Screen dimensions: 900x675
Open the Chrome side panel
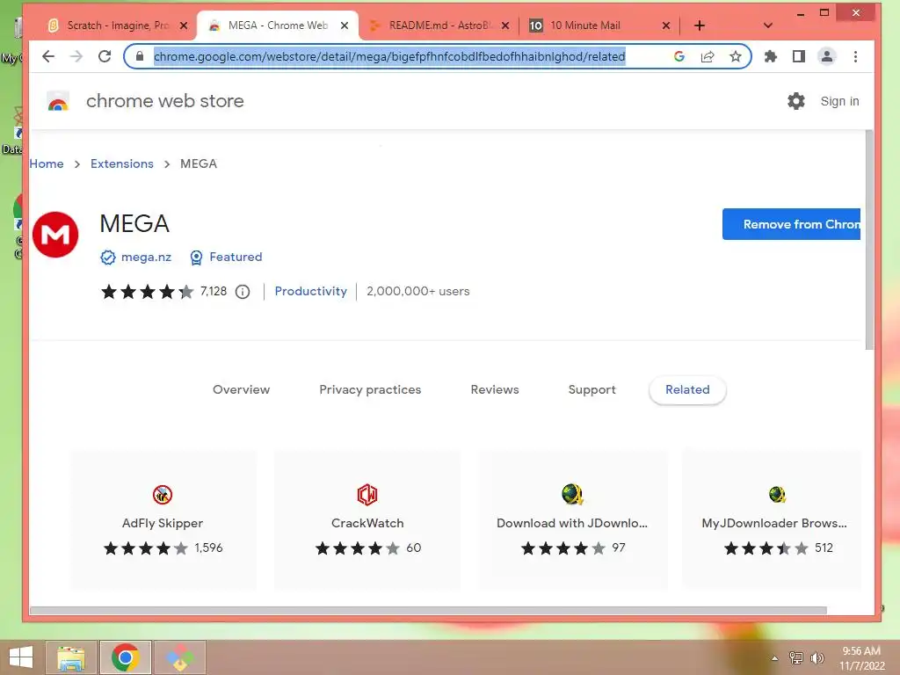click(x=798, y=56)
